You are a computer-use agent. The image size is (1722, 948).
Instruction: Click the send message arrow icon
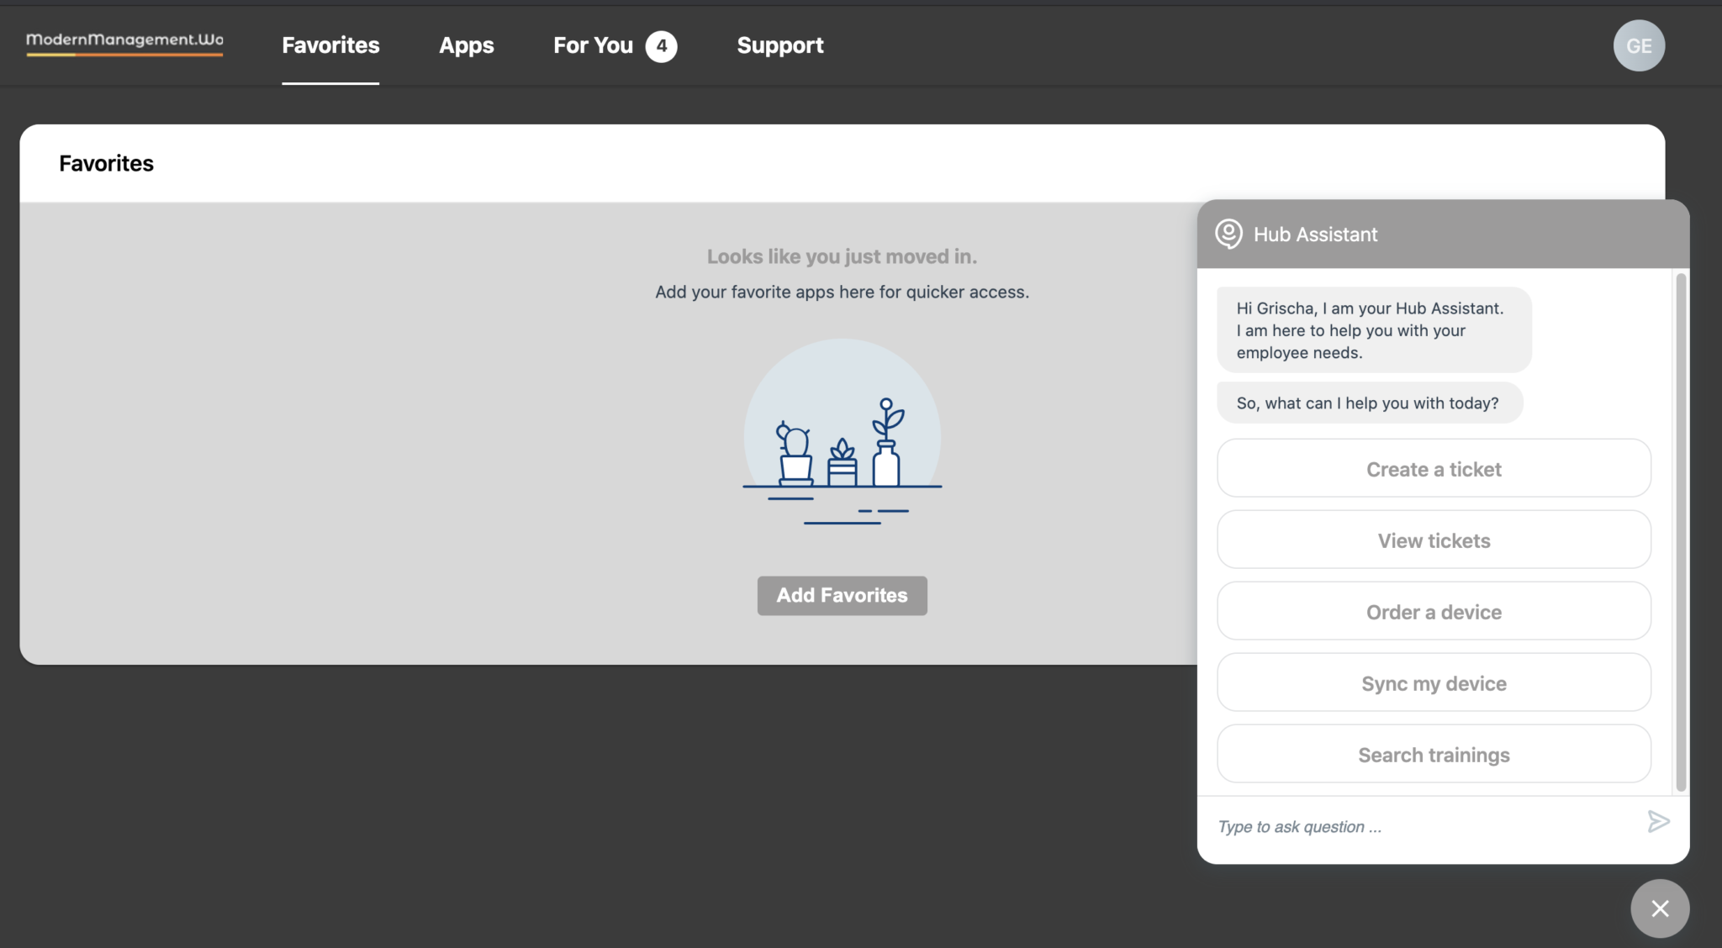(x=1659, y=822)
